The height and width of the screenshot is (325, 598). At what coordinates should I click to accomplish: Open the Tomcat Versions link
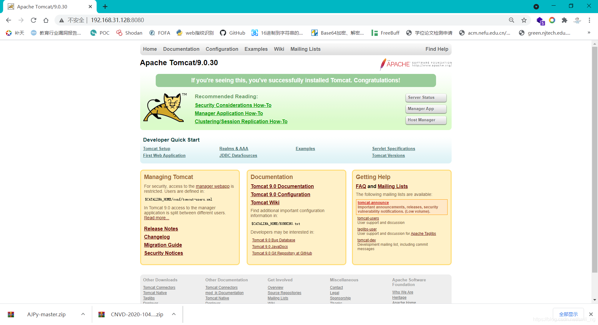point(388,156)
